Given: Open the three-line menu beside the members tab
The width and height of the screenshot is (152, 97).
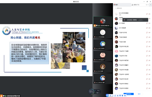Looking at the screenshot, I should 150,5.
